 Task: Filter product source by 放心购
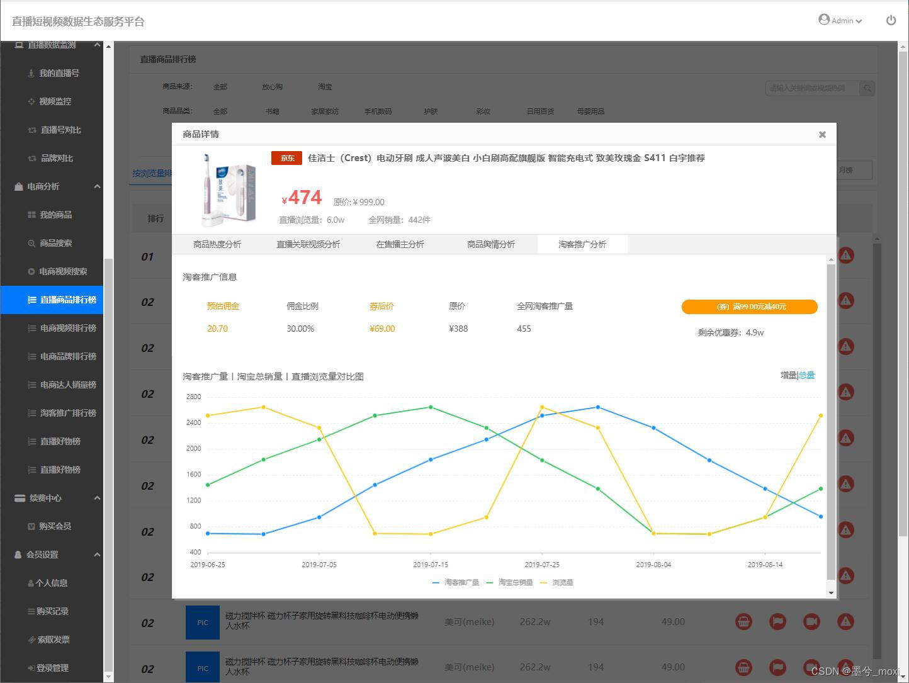(x=273, y=87)
